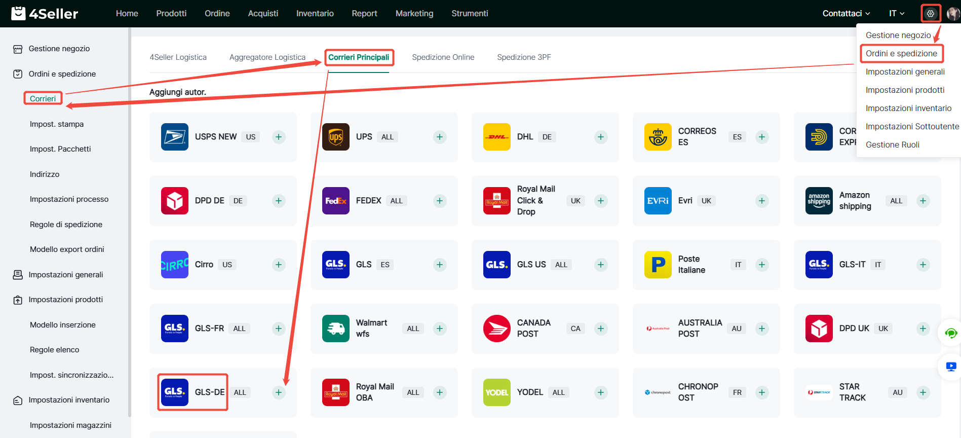Add CANADA POST with plus icon
The height and width of the screenshot is (438, 961).
point(601,328)
